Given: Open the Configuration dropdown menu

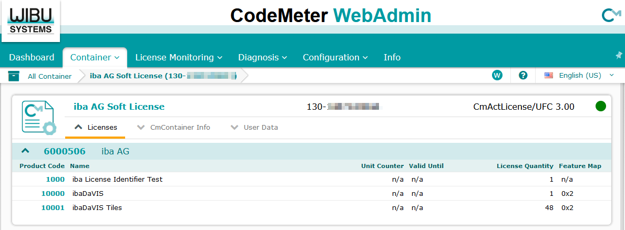Looking at the screenshot, I should (335, 57).
